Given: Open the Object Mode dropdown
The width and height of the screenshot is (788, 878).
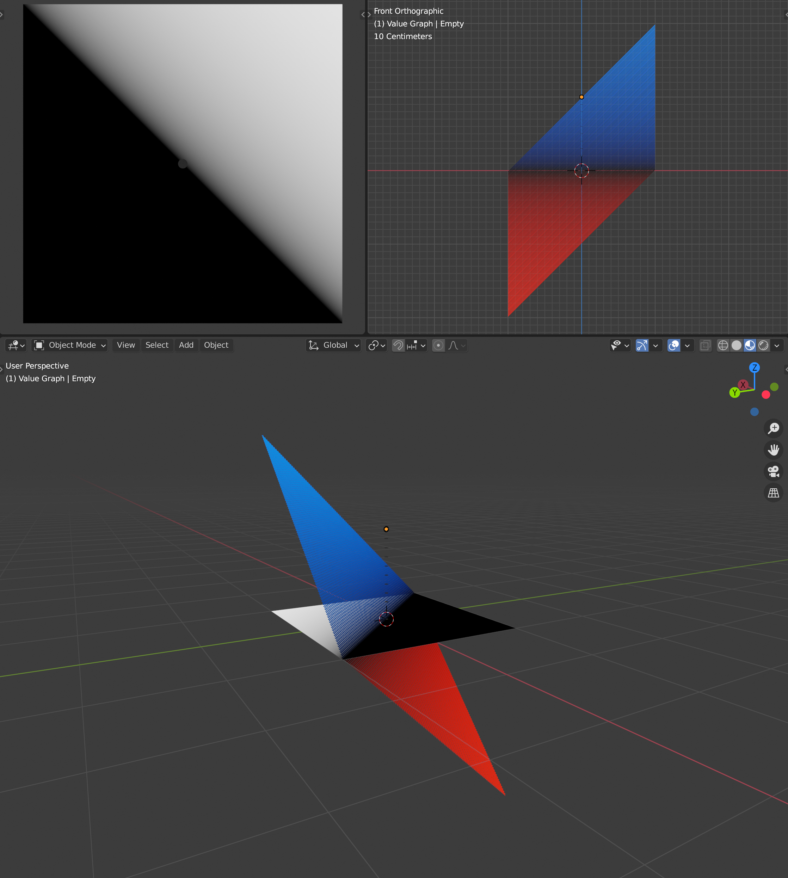Looking at the screenshot, I should (70, 345).
